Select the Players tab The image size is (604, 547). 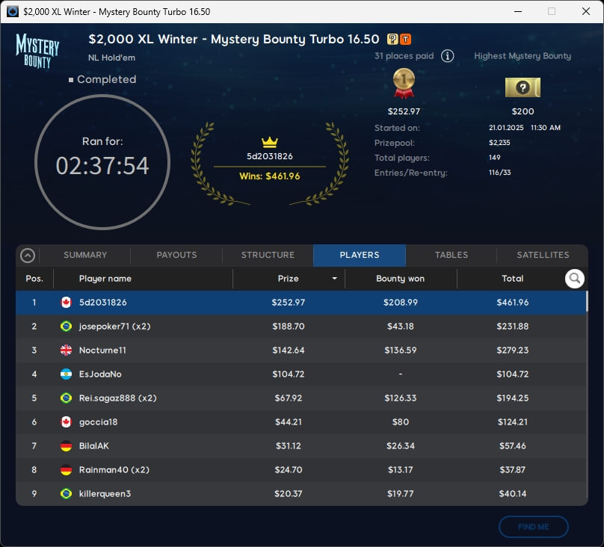[x=360, y=255]
